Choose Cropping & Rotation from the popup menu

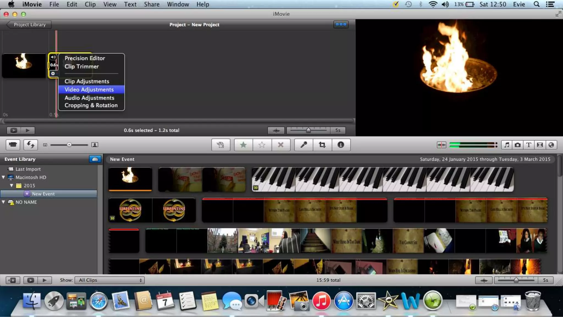[x=91, y=105]
